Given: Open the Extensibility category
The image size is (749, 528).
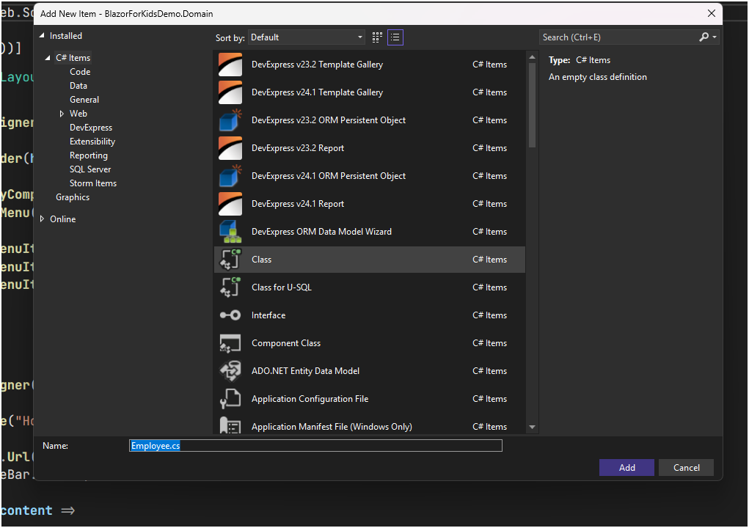Looking at the screenshot, I should 92,142.
